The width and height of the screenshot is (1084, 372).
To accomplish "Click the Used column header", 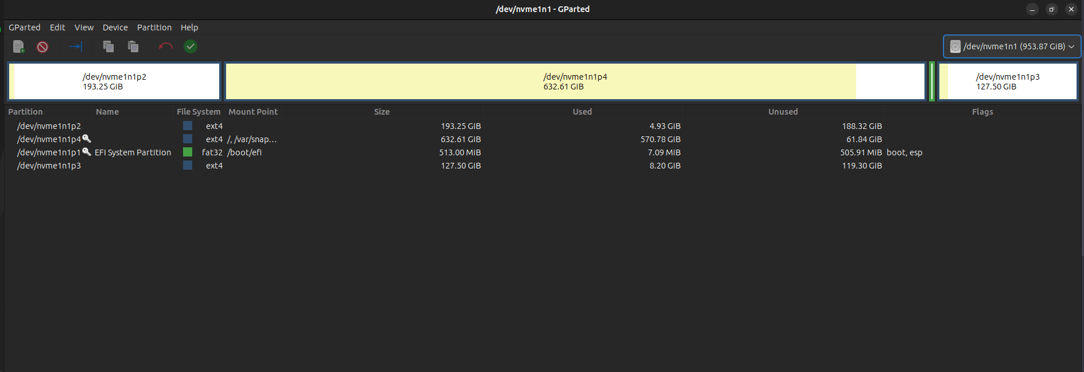I will (582, 112).
